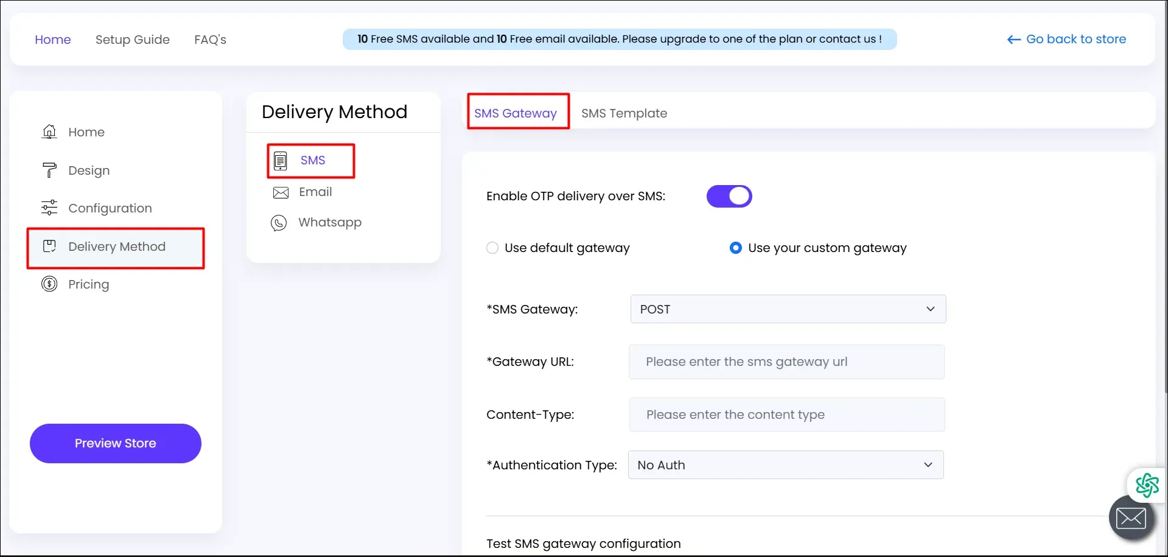Select the Use default gateway radio
The height and width of the screenshot is (557, 1168).
point(492,248)
